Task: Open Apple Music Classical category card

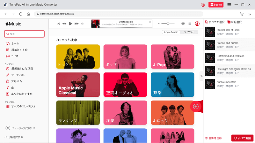Action: click(x=78, y=85)
